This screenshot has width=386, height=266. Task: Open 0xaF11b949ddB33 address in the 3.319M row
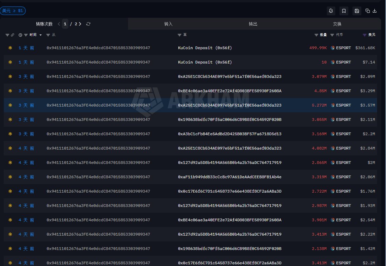coord(230,177)
